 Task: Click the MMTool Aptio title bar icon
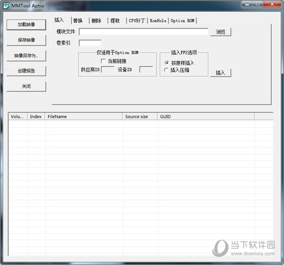pyautogui.click(x=6, y=6)
